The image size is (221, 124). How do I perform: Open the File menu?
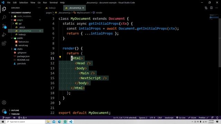(x=9, y=2)
